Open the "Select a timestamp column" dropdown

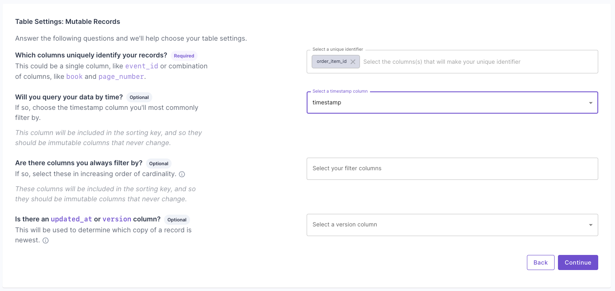click(452, 102)
